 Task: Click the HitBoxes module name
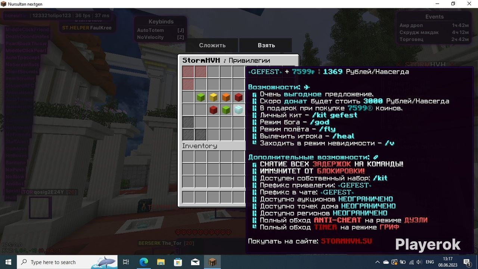(x=16, y=156)
